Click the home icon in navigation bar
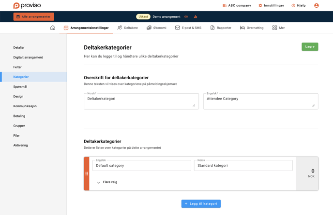The width and height of the screenshot is (333, 215). pos(53,28)
